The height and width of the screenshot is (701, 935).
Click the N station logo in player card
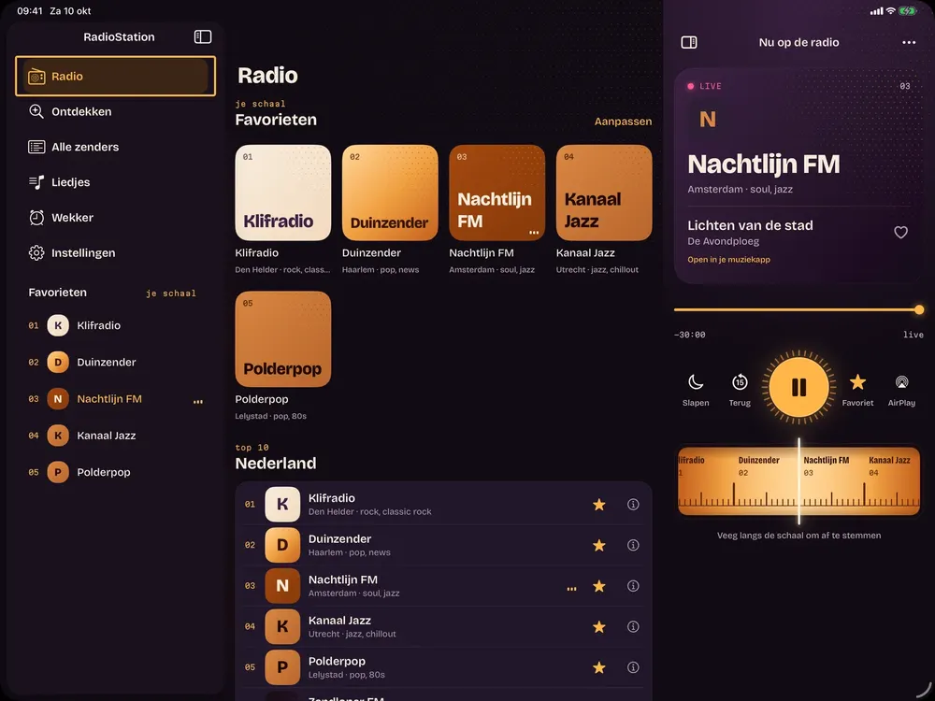707,120
